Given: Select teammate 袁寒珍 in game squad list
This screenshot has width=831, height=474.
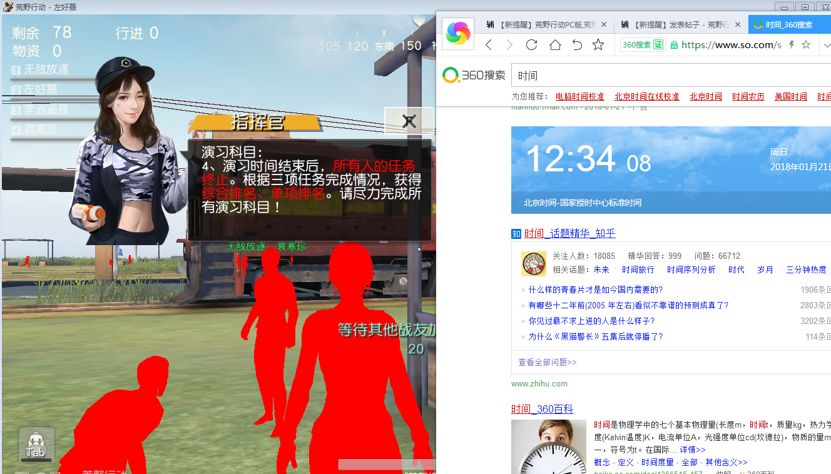Looking at the screenshot, I should pos(35,130).
